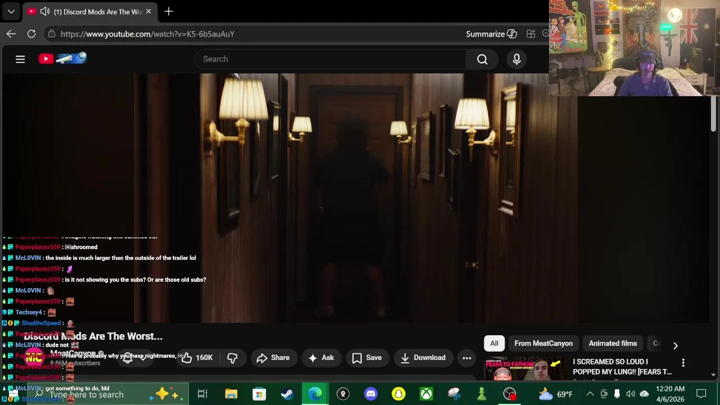The image size is (720, 405).
Task: Open Microsoft Store from taskbar
Action: 259,394
